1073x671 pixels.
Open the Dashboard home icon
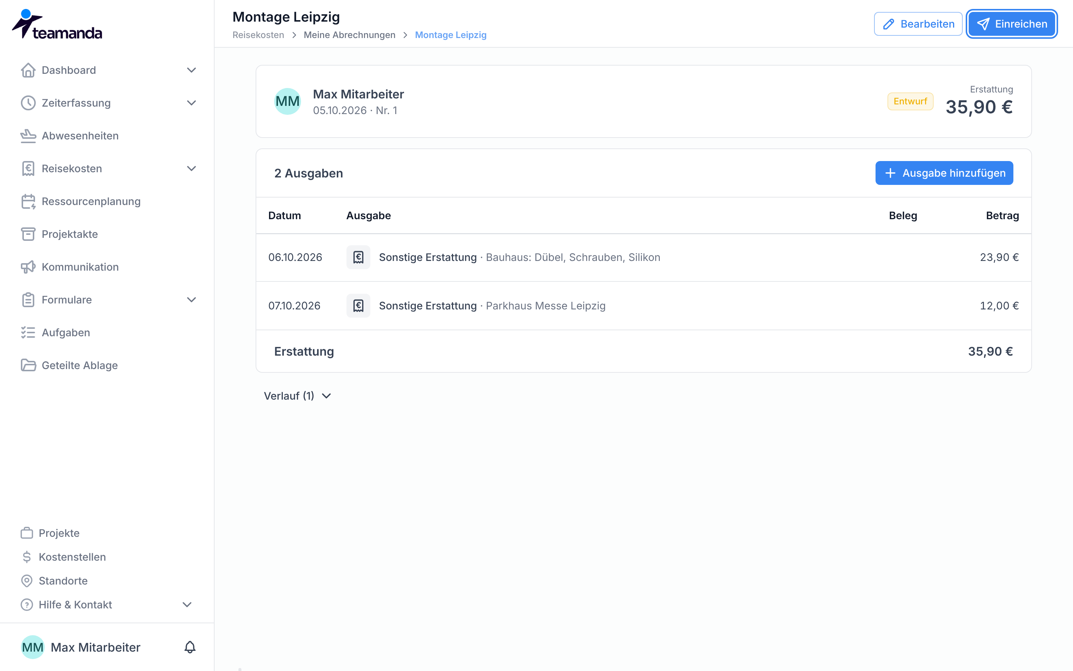click(28, 70)
